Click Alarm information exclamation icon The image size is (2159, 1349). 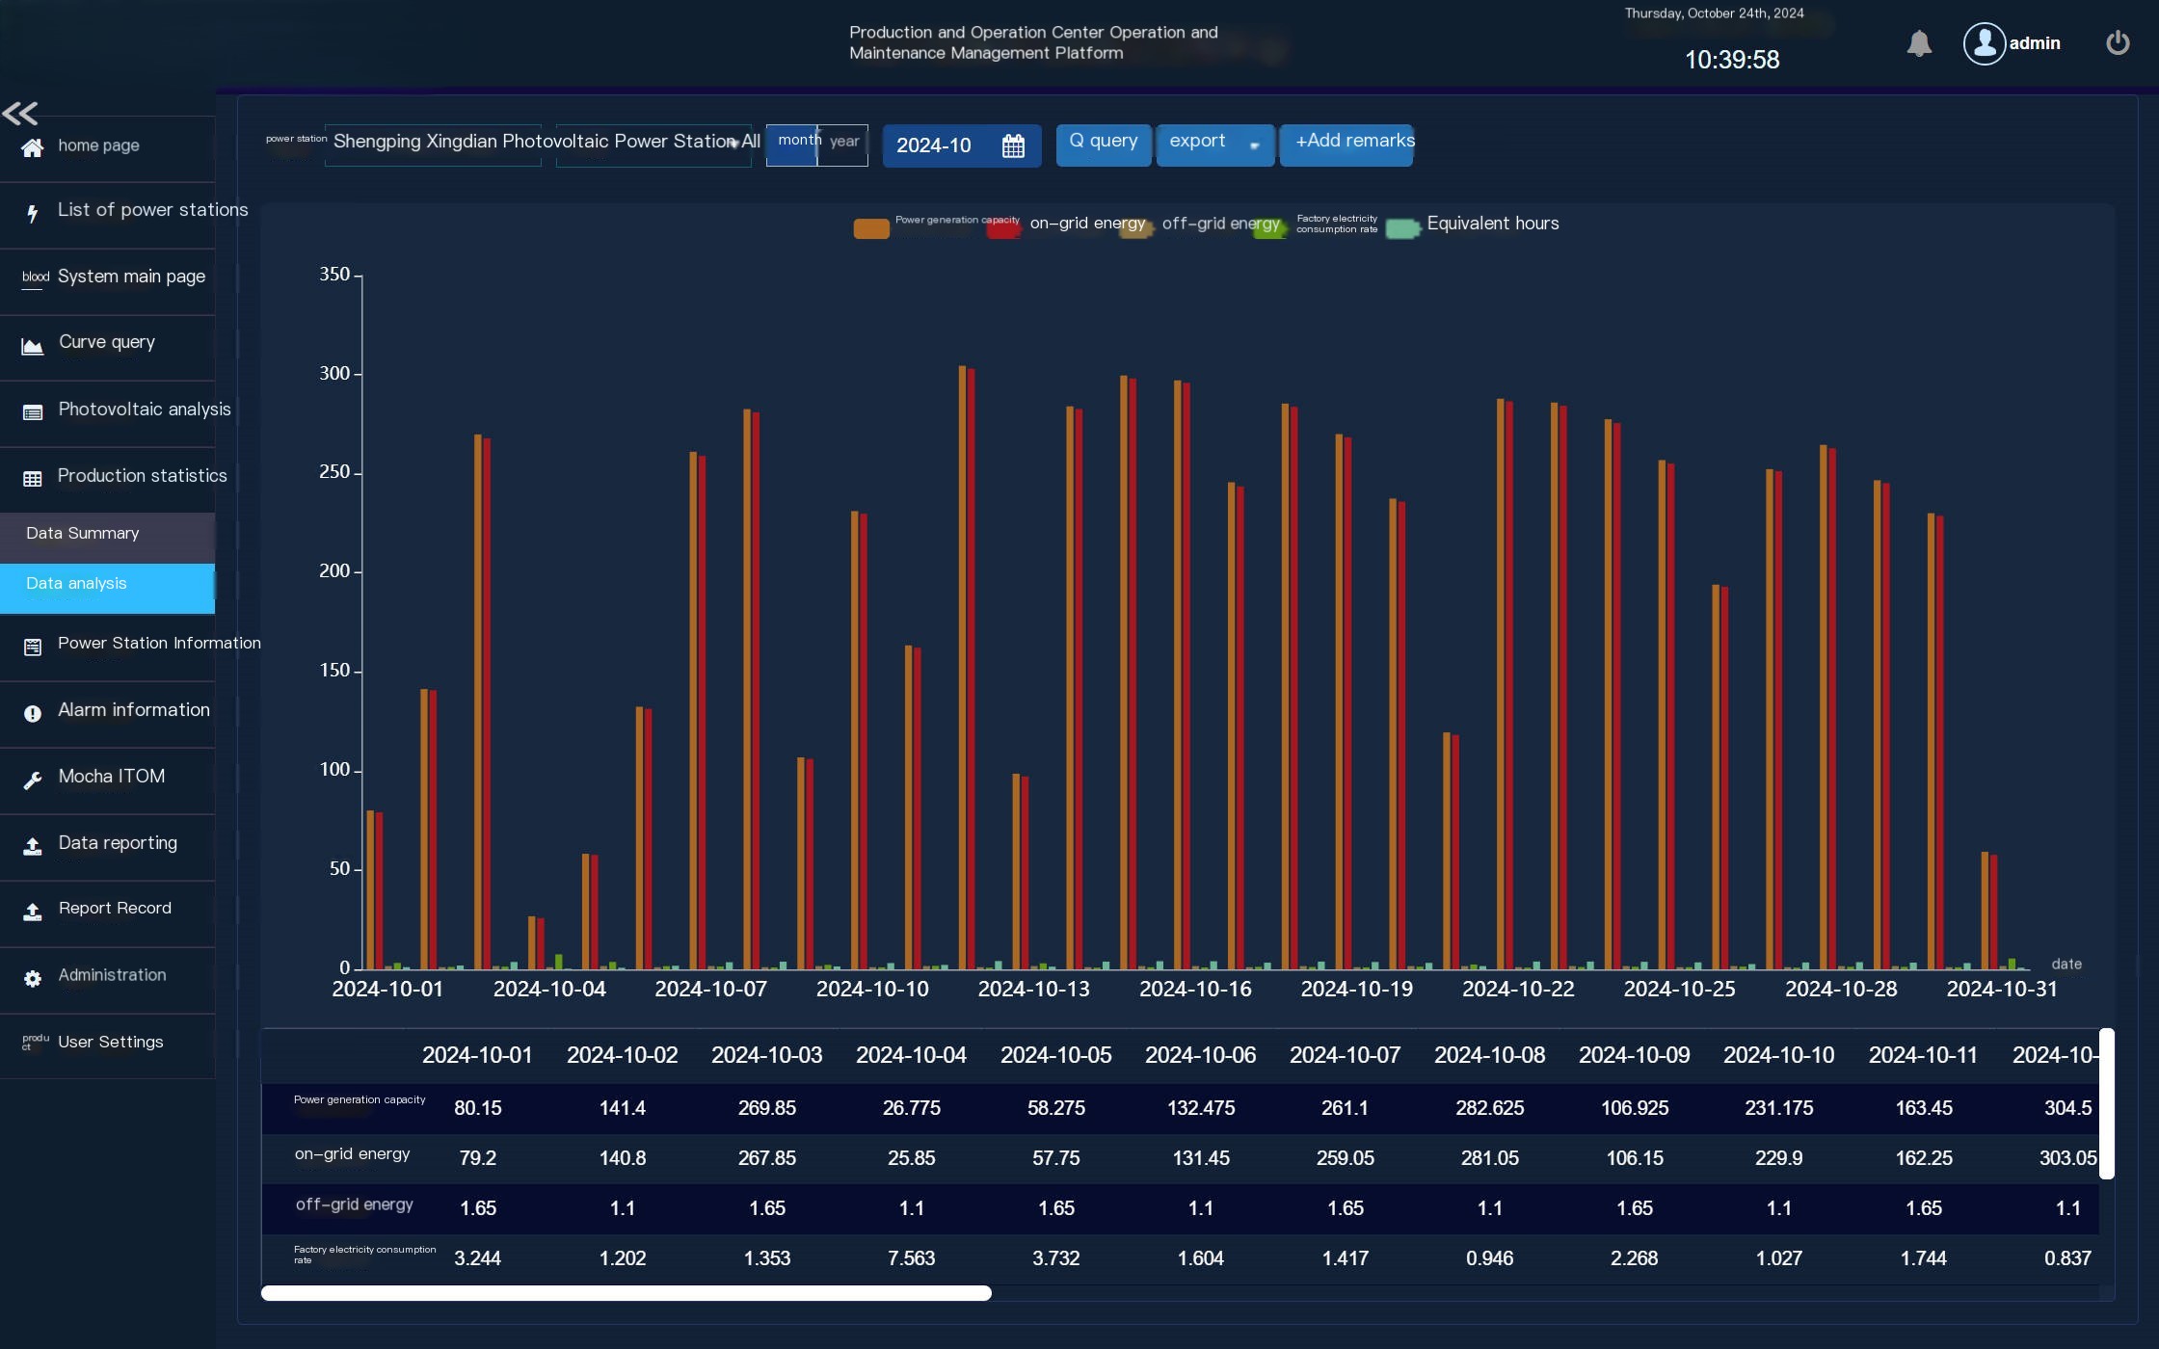(x=32, y=713)
